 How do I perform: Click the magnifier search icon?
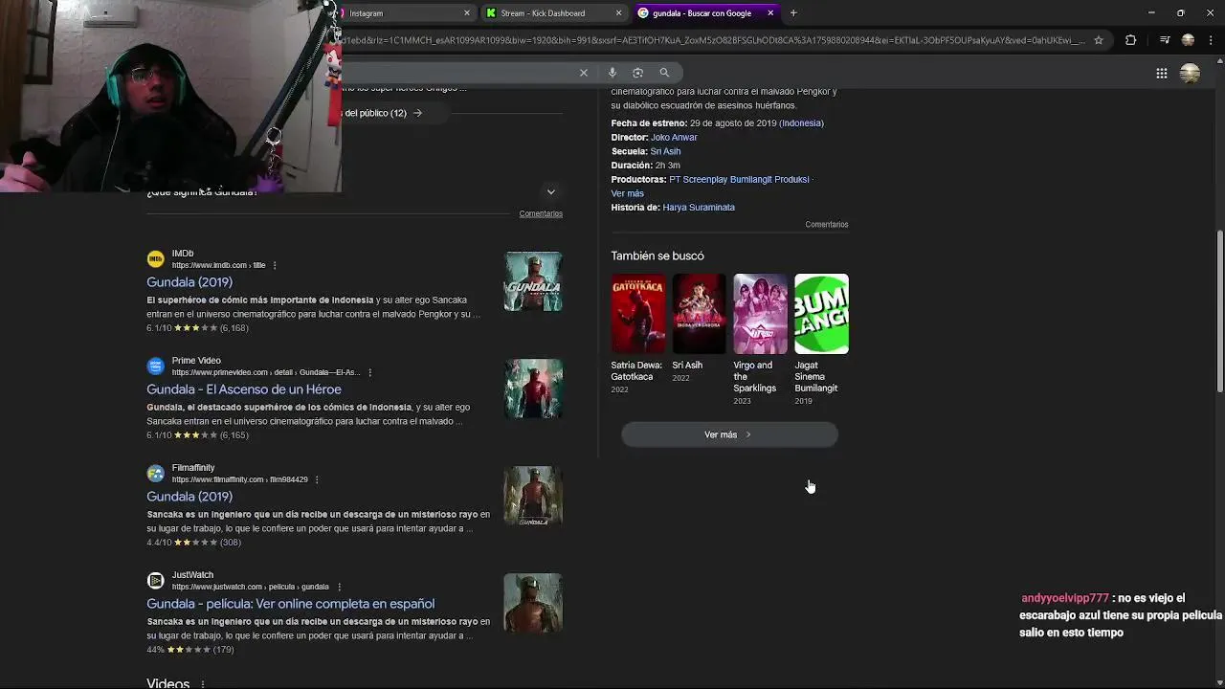[664, 73]
